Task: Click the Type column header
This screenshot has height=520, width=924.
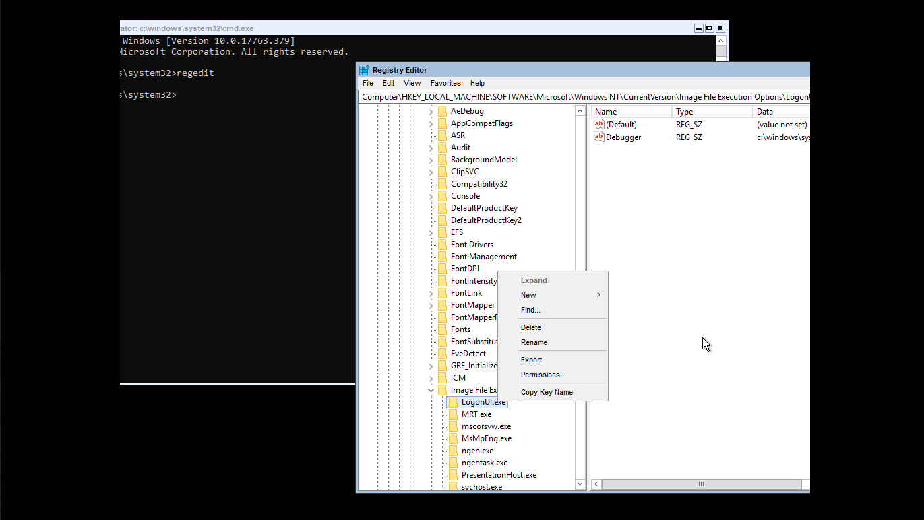Action: 712,112
